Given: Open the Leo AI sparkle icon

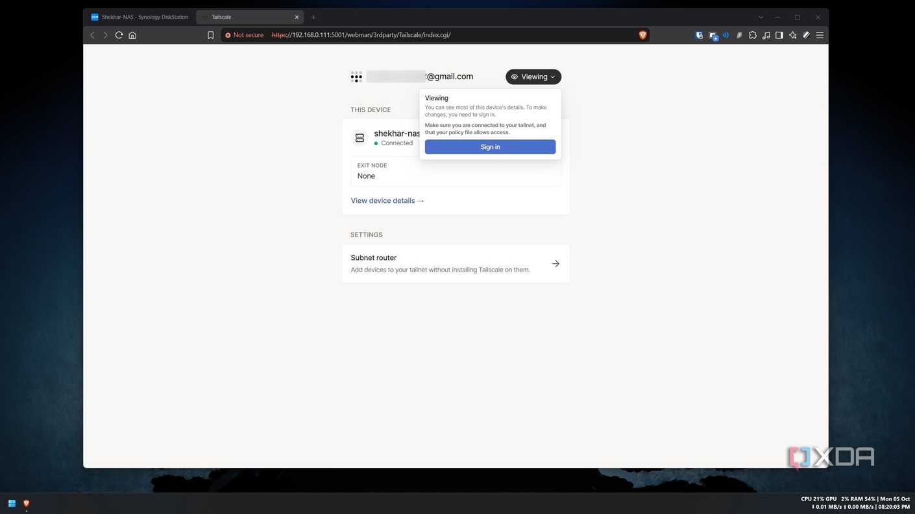Looking at the screenshot, I should coord(793,35).
